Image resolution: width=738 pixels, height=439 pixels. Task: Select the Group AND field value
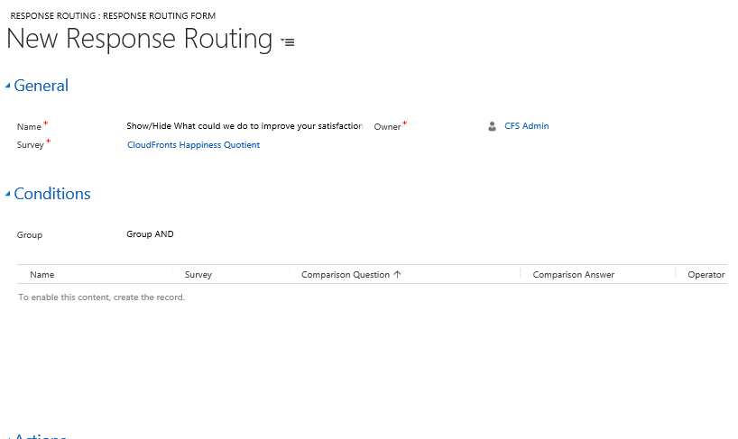150,234
